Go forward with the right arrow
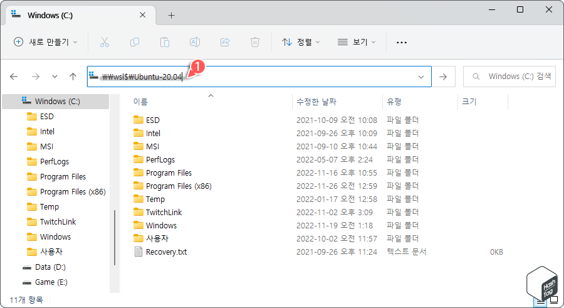Screen dimensions: 564x308 click(35, 77)
